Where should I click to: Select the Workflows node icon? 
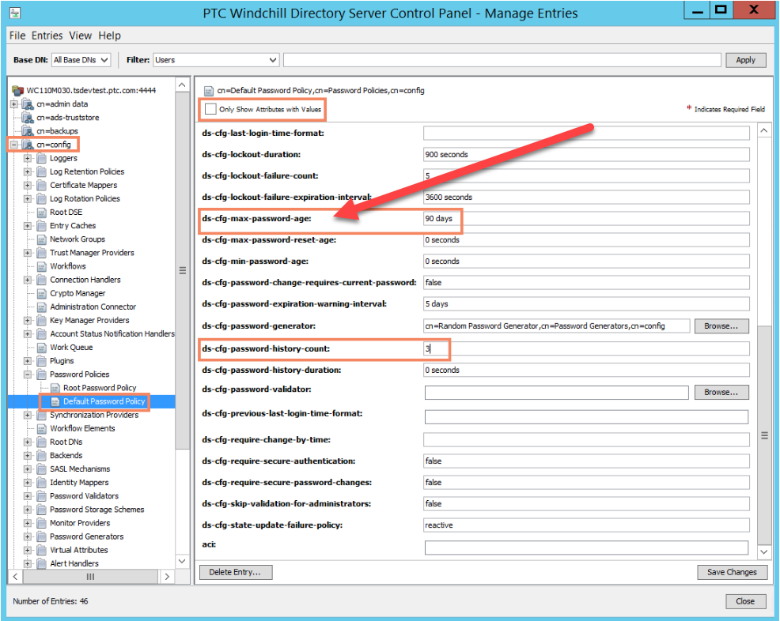tap(40, 266)
